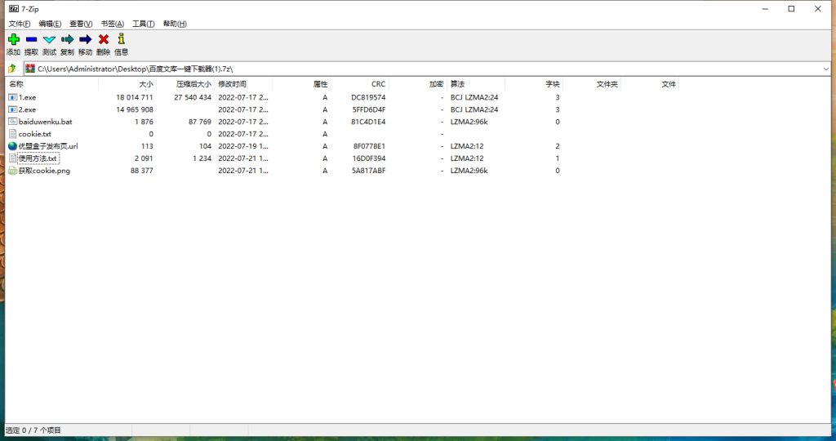Click size value 14 965 908
The image size is (836, 441).
tap(135, 109)
